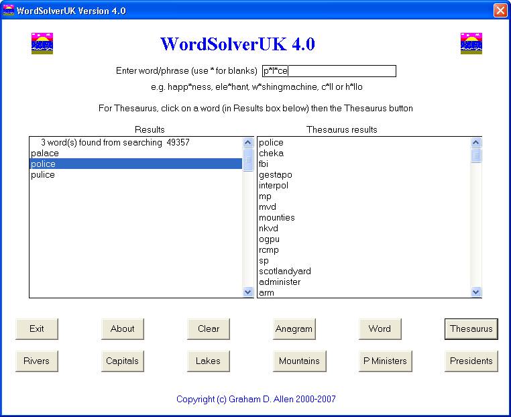The height and width of the screenshot is (417, 511).
Task: Open the About dialog
Action: click(123, 329)
